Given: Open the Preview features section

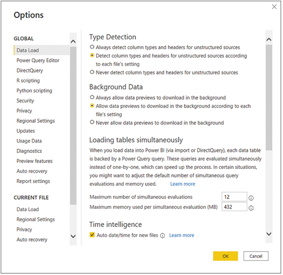Looking at the screenshot, I should 34,161.
